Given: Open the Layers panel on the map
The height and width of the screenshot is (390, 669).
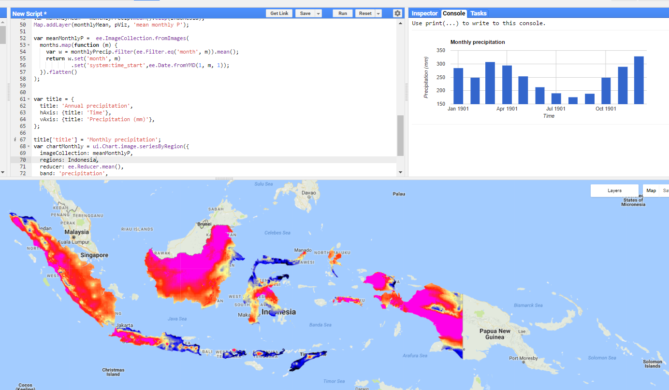Looking at the screenshot, I should coord(614,190).
